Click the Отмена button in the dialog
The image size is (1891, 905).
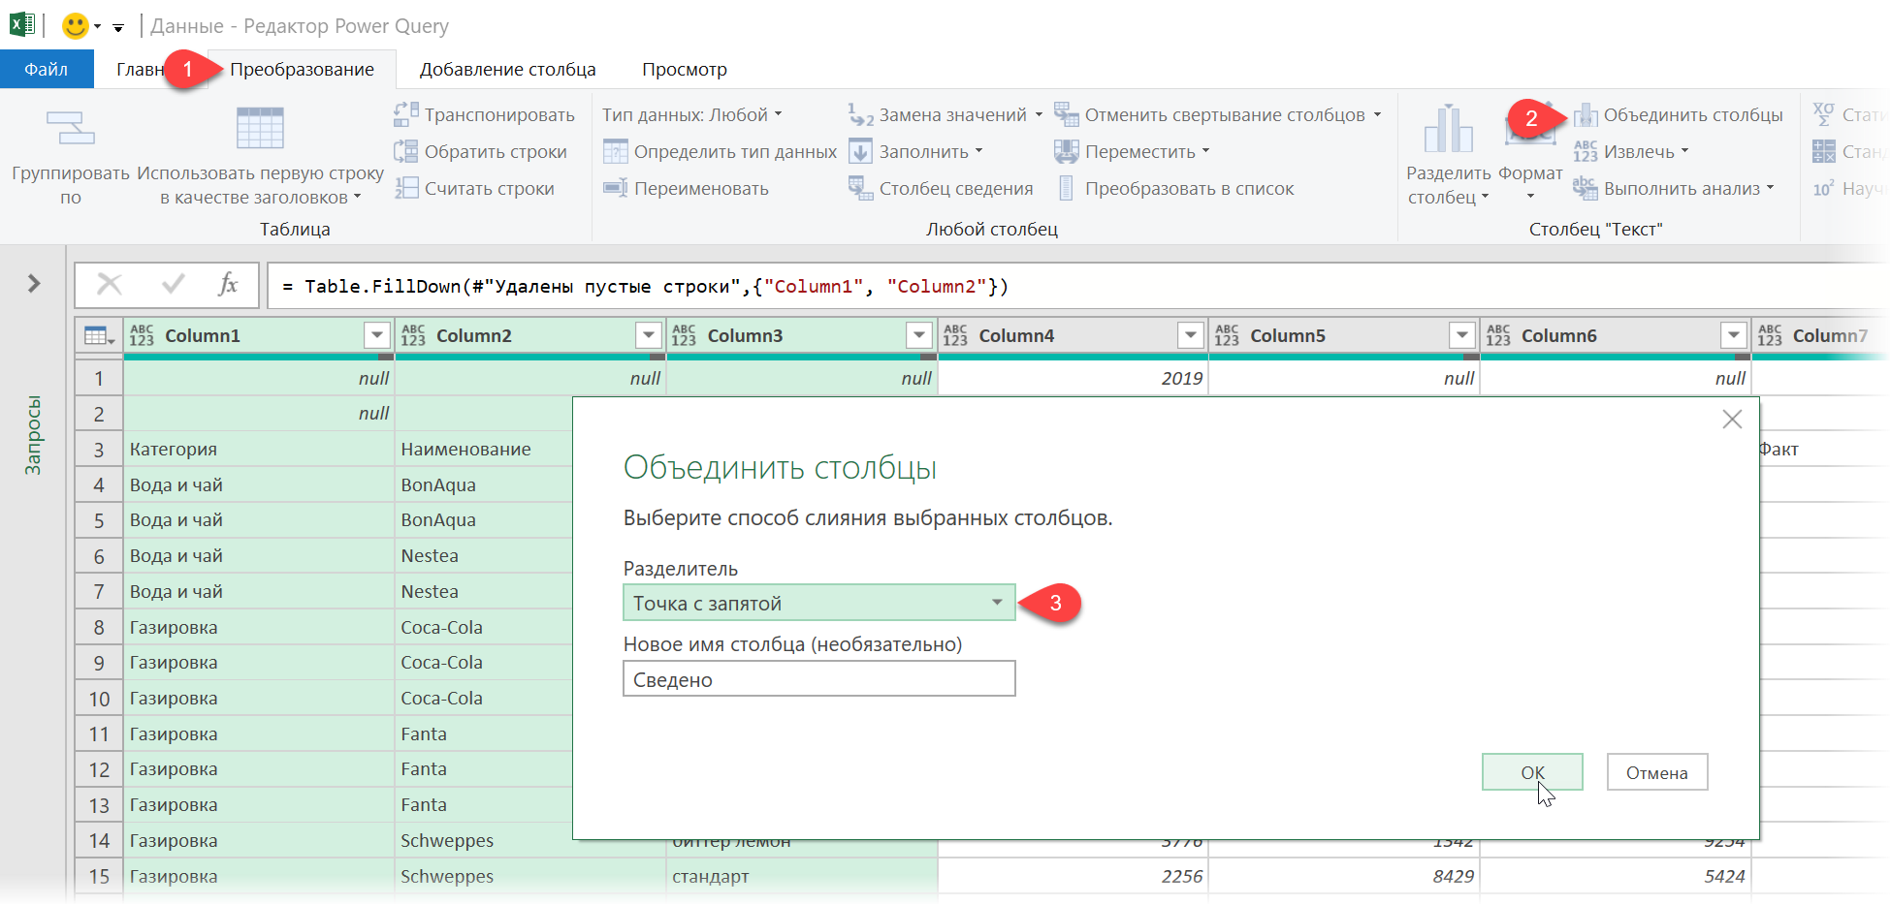(x=1656, y=772)
